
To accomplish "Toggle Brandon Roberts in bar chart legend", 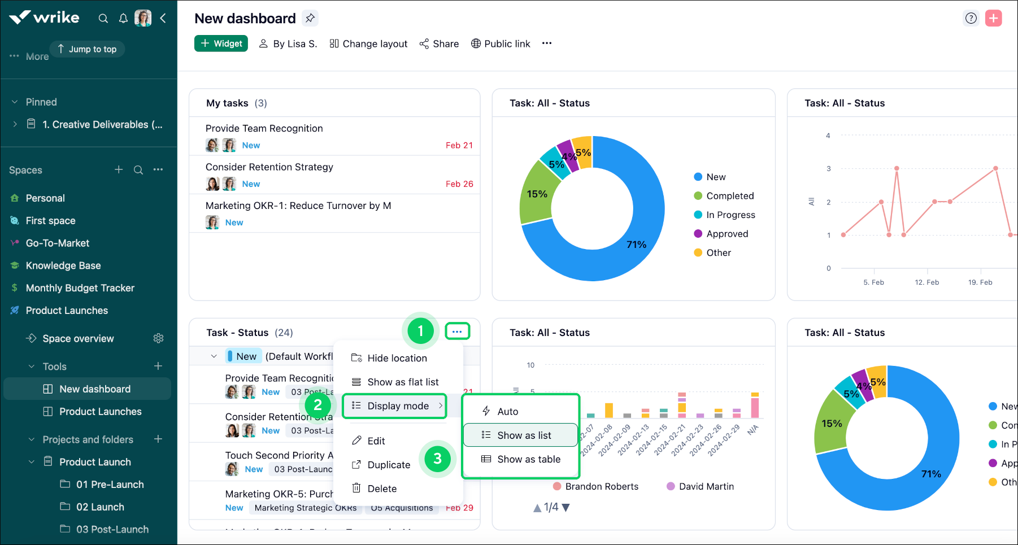I will tap(596, 486).
